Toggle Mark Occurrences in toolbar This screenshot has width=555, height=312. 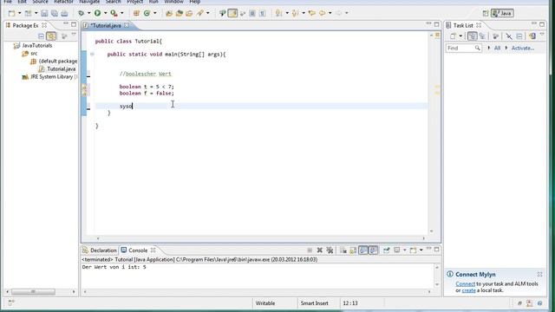point(232,14)
